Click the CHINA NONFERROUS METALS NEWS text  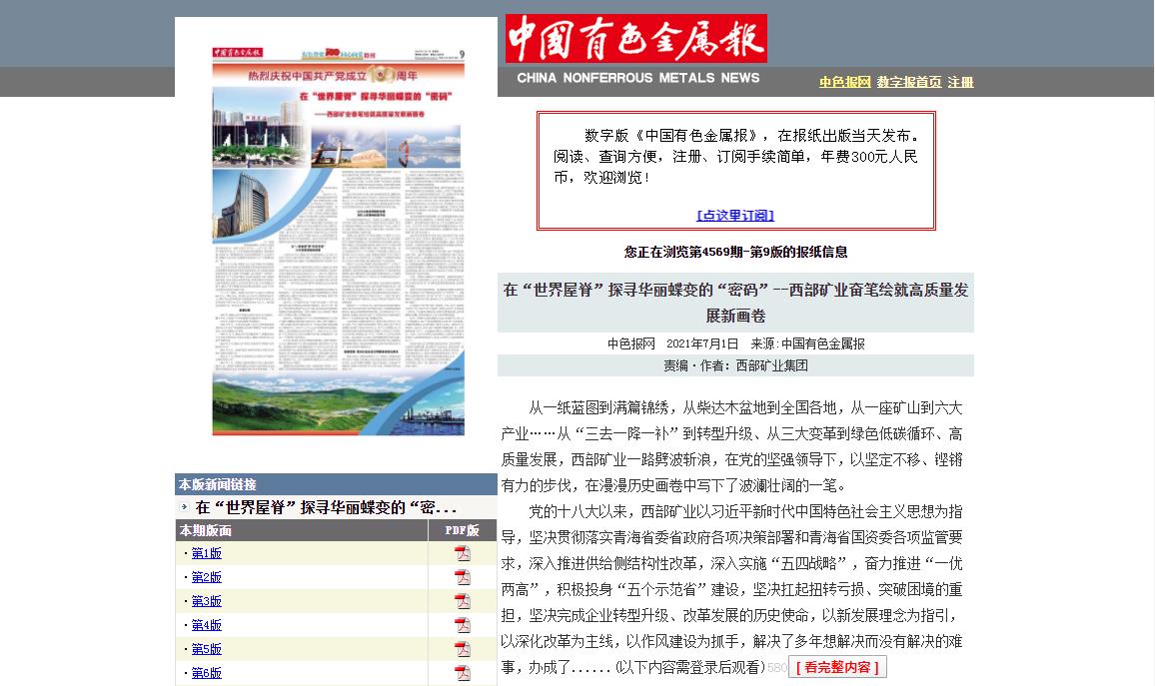[637, 78]
